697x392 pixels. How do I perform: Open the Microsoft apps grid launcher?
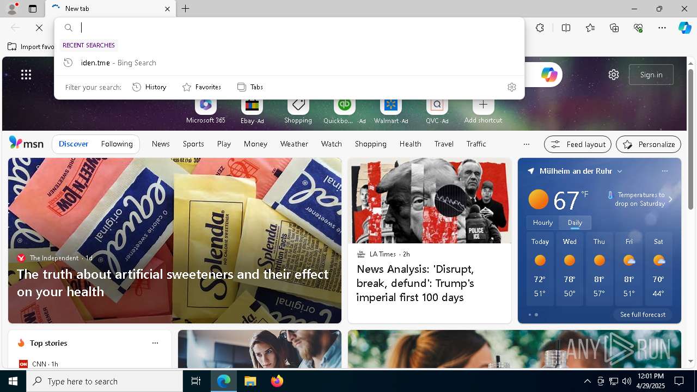pyautogui.click(x=26, y=75)
